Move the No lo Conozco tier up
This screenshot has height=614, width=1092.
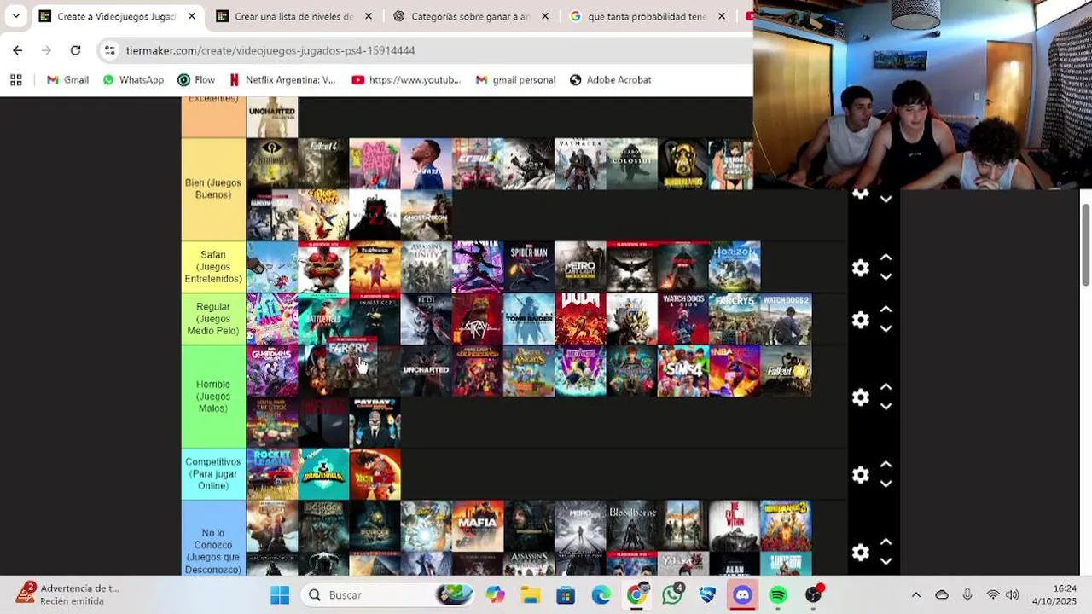[886, 542]
